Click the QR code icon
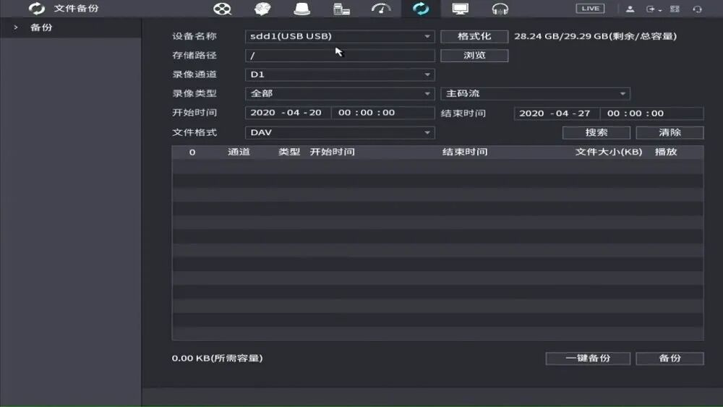The image size is (723, 407). (675, 9)
